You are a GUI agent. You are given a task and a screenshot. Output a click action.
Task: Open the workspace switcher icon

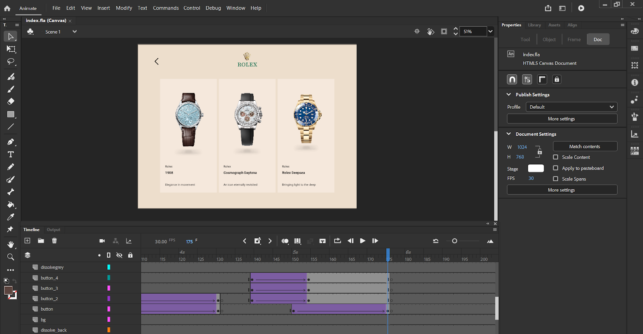tap(562, 8)
